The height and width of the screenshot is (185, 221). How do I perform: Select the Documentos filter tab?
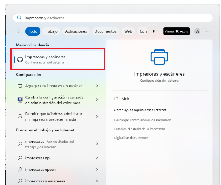[x=105, y=31]
